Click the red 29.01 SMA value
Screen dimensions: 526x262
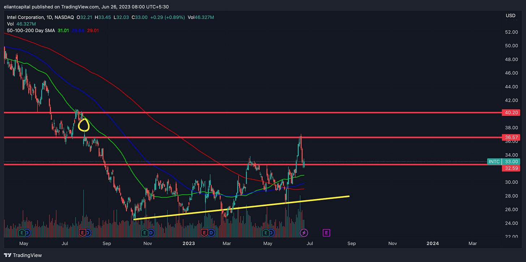click(93, 31)
